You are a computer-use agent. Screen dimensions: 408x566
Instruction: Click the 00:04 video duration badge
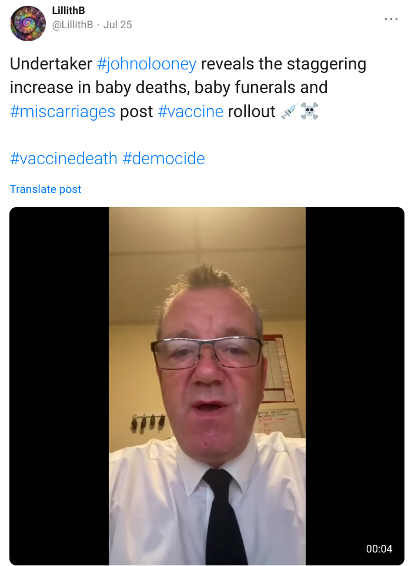(x=379, y=549)
